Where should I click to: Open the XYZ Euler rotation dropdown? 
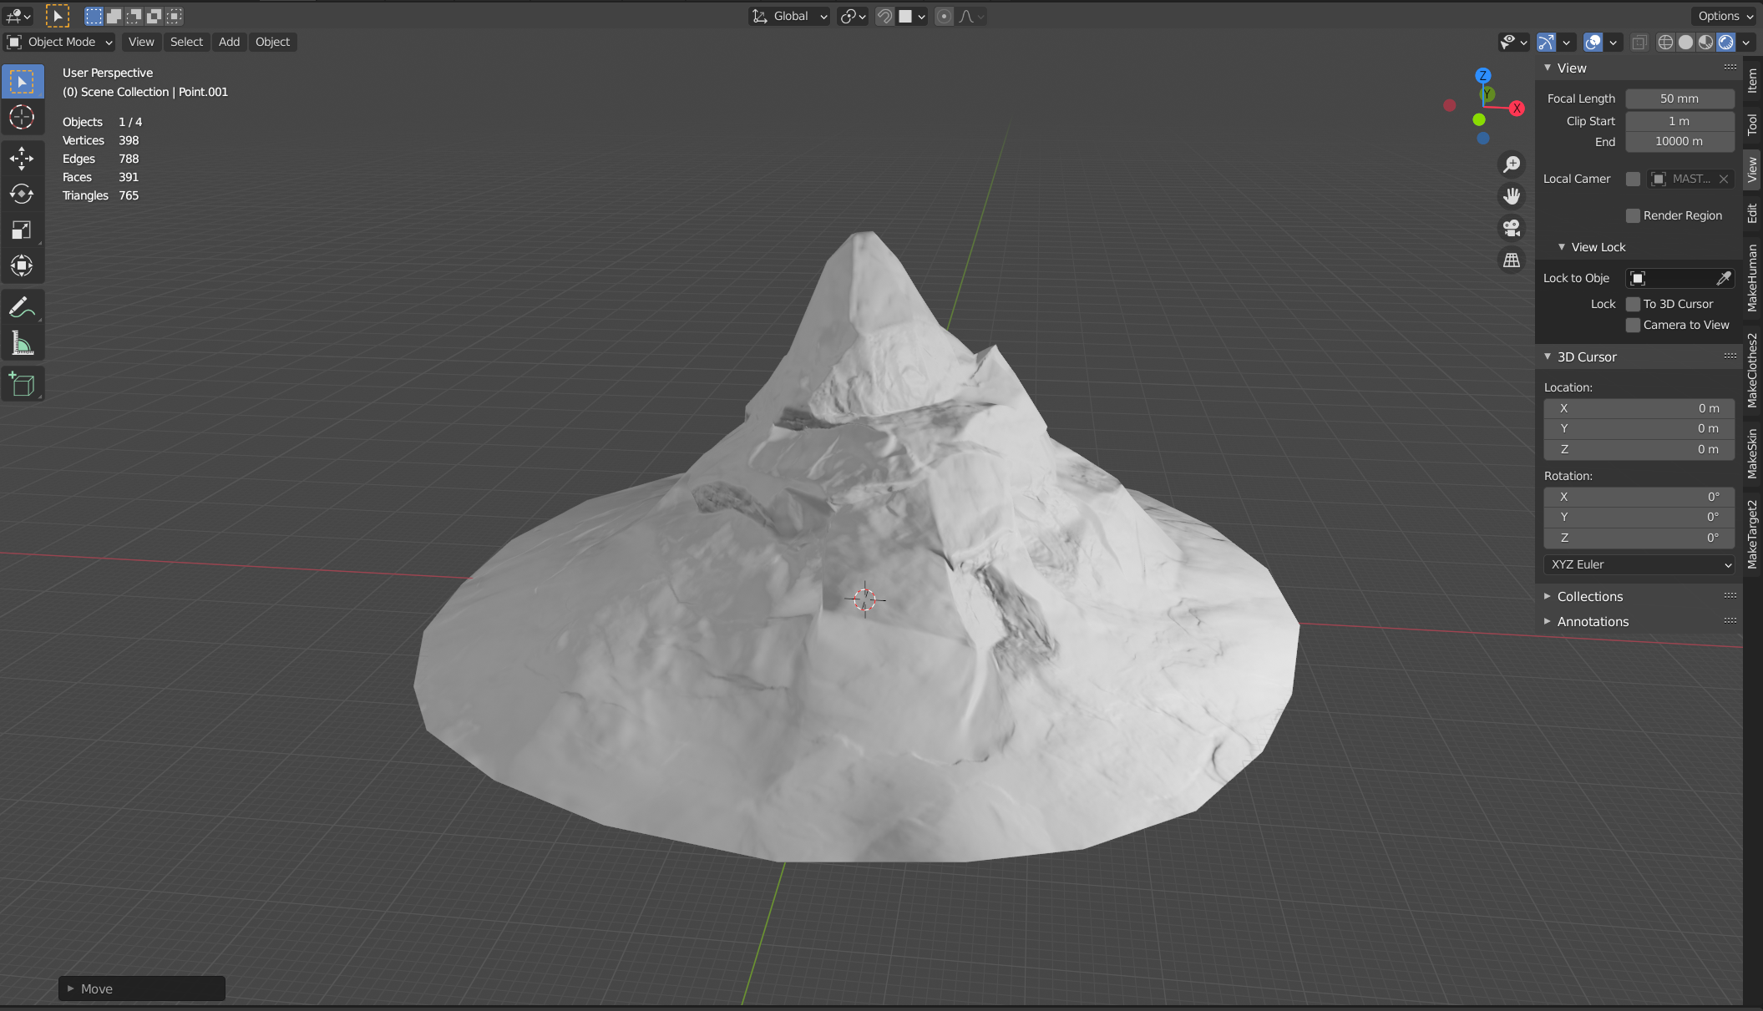click(1639, 564)
